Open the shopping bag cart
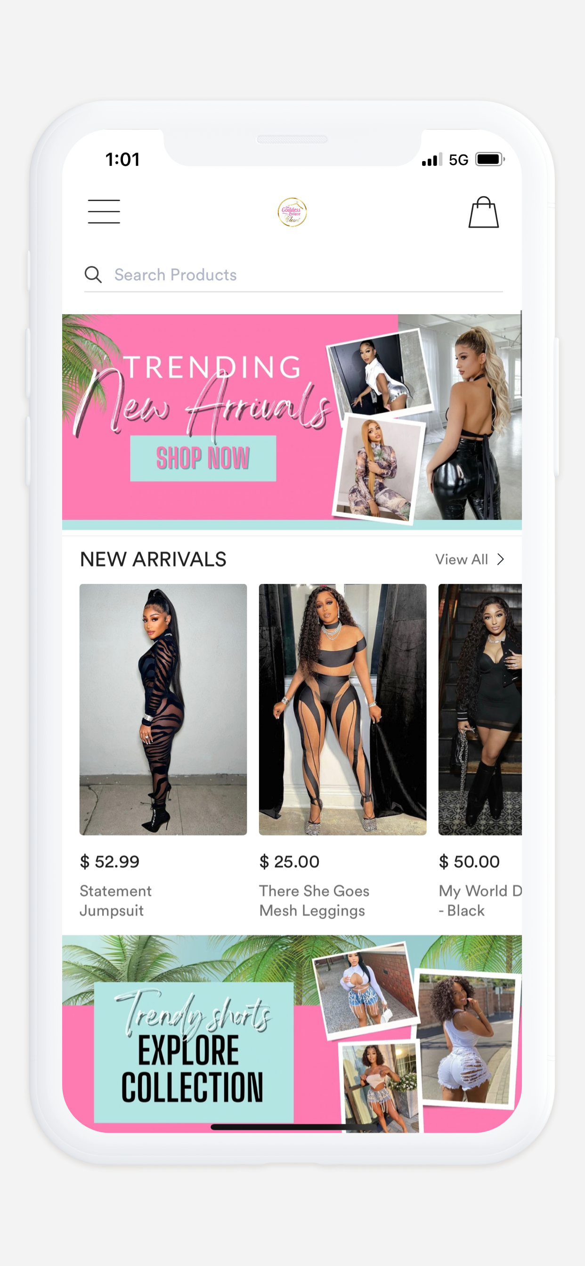585x1266 pixels. coord(483,212)
